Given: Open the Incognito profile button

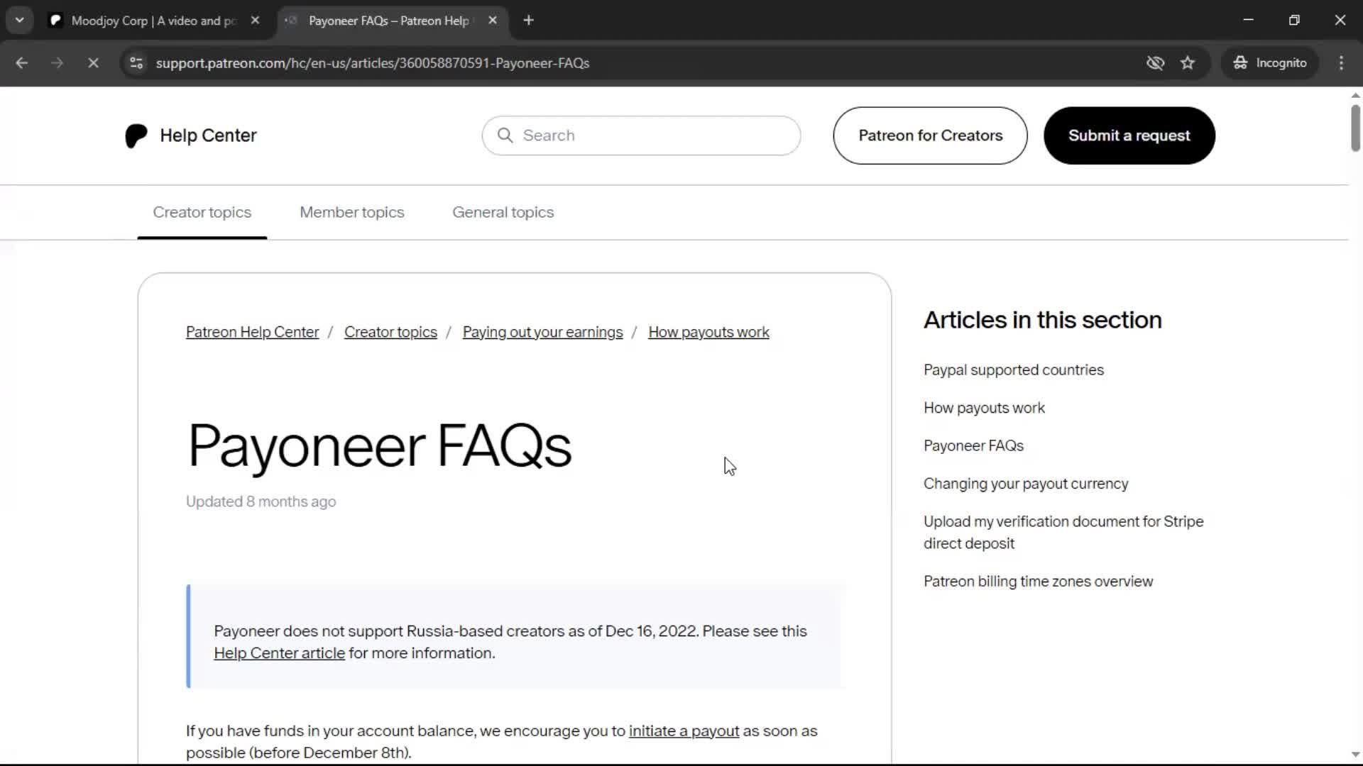Looking at the screenshot, I should click(x=1270, y=63).
